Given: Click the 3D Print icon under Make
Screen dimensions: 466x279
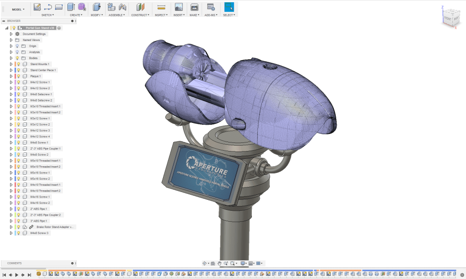Looking at the screenshot, I should tap(194, 7).
